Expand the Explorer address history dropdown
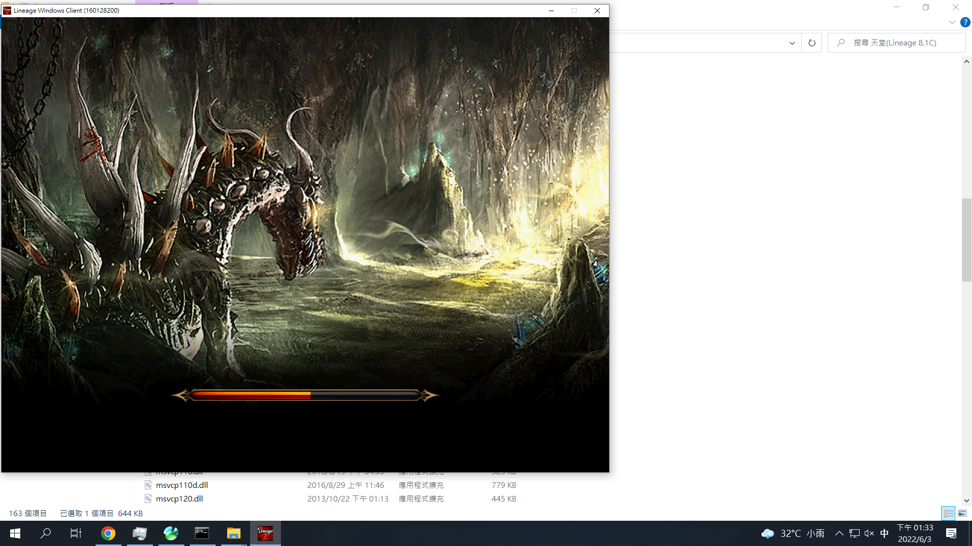 tap(792, 43)
